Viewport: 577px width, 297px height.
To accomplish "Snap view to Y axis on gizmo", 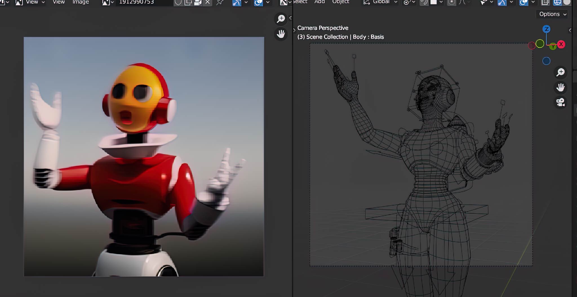I will pyautogui.click(x=553, y=47).
